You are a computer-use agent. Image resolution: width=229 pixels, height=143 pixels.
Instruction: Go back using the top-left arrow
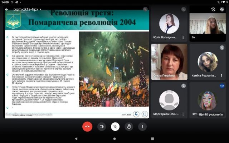pyautogui.click(x=6, y=9)
